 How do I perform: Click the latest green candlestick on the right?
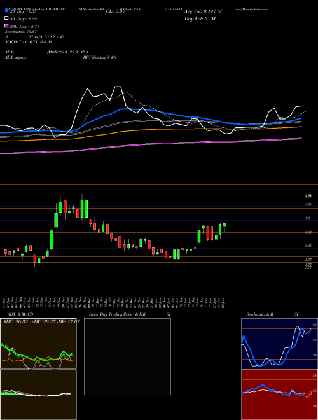point(225,225)
